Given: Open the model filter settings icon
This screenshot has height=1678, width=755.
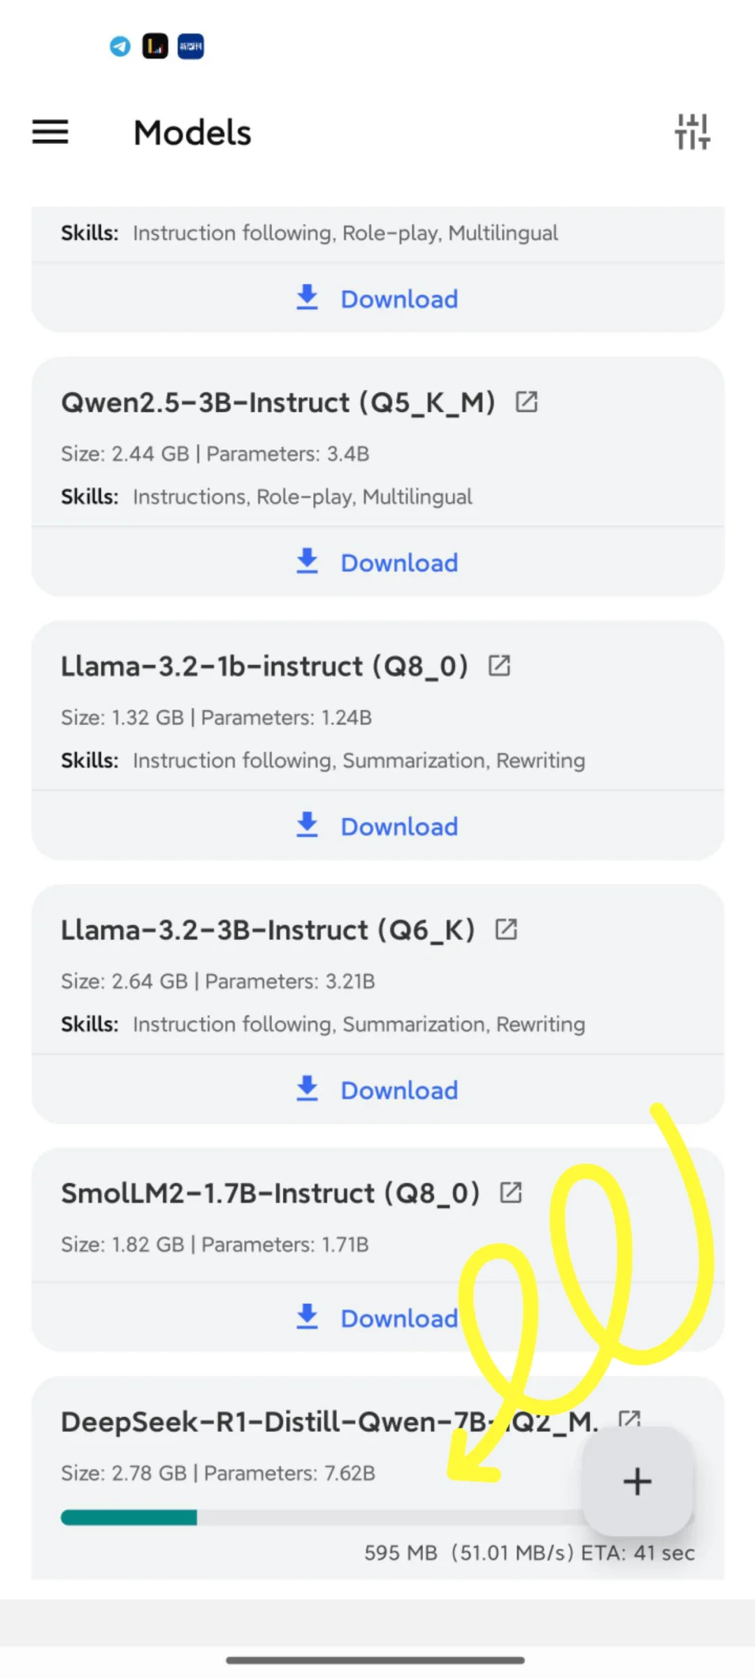Looking at the screenshot, I should click(x=692, y=131).
